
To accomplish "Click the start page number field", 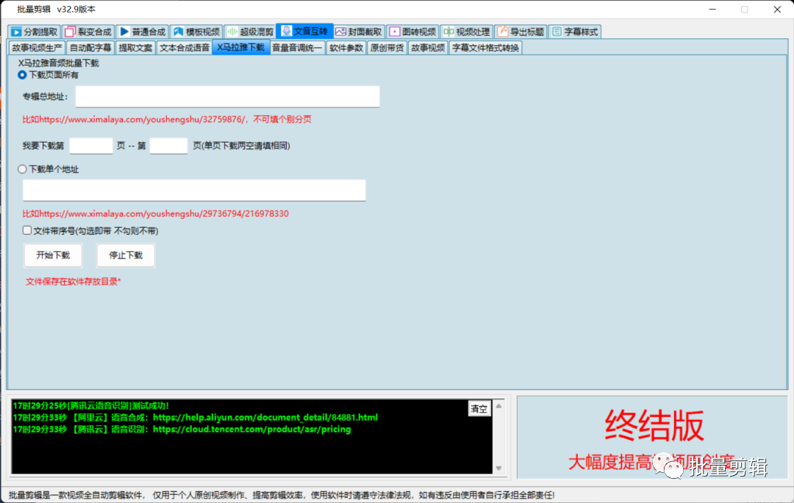I will tap(90, 146).
